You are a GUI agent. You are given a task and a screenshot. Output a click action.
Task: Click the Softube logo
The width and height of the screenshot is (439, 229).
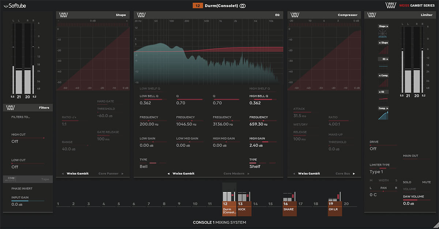pyautogui.click(x=15, y=5)
